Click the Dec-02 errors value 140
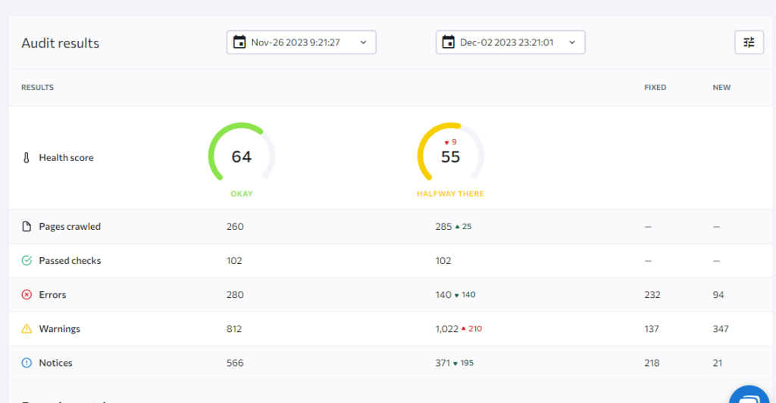 tap(443, 294)
